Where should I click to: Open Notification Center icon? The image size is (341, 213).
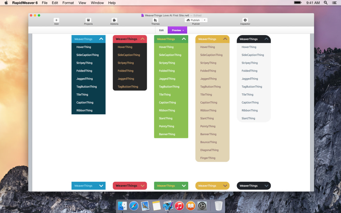click(x=334, y=3)
